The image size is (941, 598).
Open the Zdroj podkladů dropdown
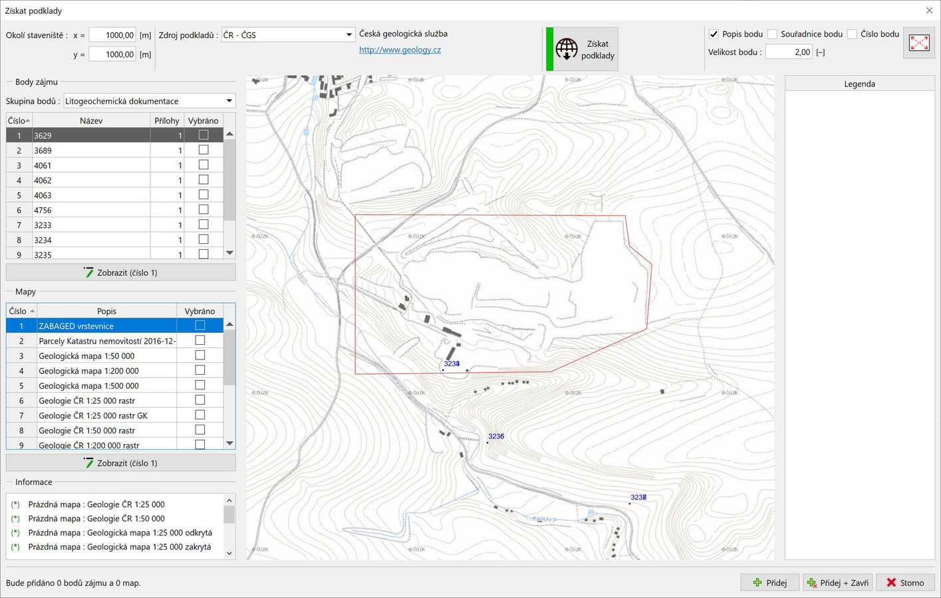pos(348,35)
